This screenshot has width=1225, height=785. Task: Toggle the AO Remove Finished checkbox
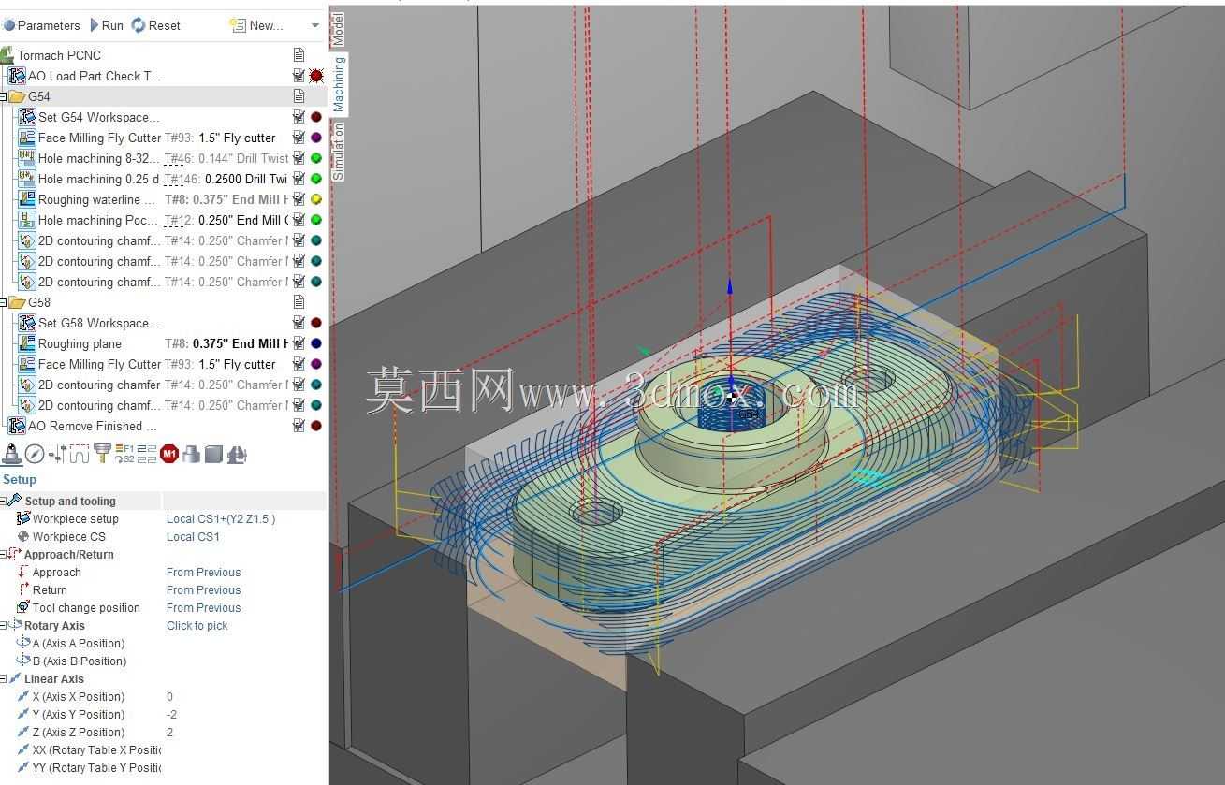[x=299, y=426]
